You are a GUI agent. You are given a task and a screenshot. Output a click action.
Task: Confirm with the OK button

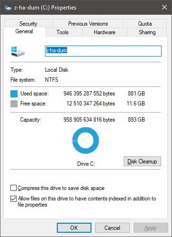tap(74, 228)
